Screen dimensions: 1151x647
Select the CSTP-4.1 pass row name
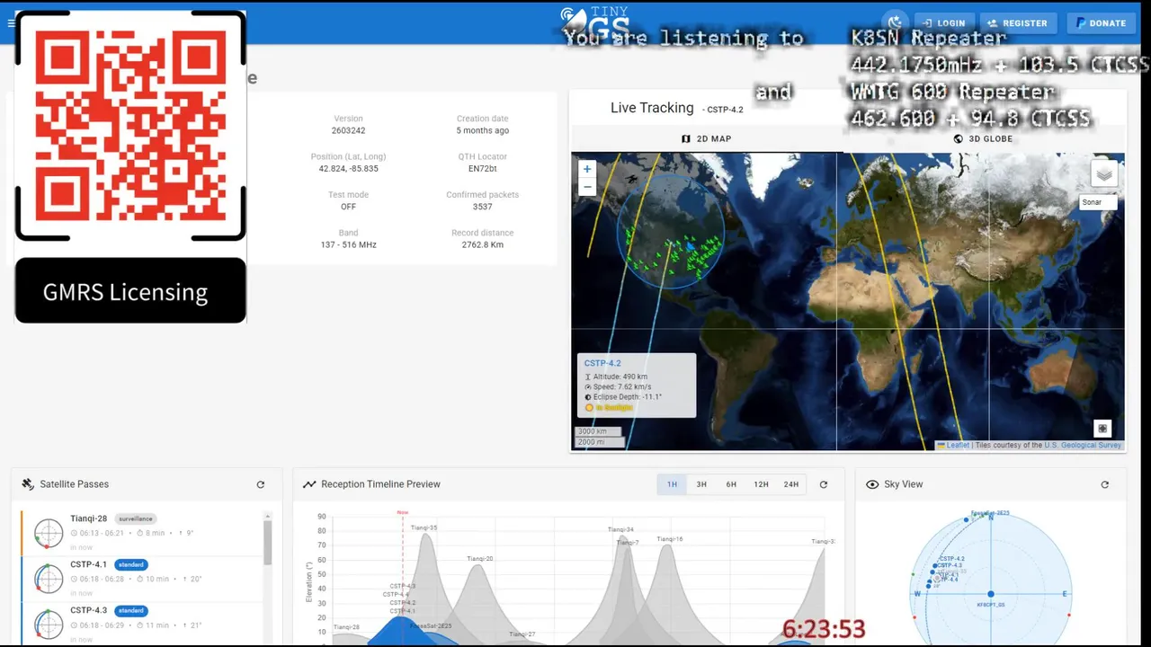tap(89, 564)
